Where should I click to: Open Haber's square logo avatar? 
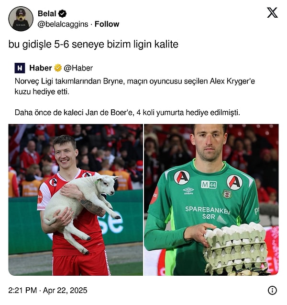point(20,68)
